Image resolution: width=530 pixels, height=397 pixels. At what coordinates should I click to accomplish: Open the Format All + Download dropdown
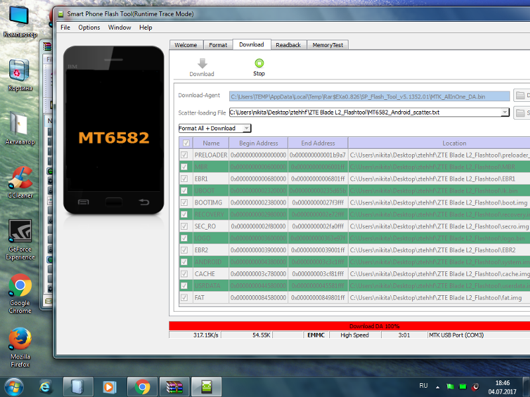point(215,128)
